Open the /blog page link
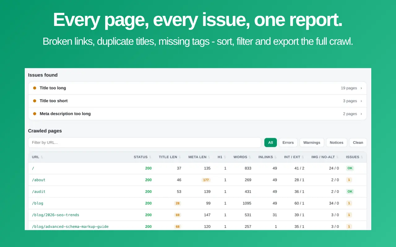 37,203
